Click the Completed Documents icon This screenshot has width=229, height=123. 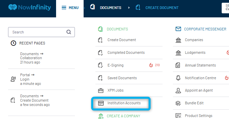tap(100, 52)
